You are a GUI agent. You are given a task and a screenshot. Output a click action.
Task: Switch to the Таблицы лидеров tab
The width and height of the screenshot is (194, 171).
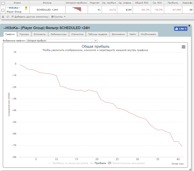pos(98,34)
